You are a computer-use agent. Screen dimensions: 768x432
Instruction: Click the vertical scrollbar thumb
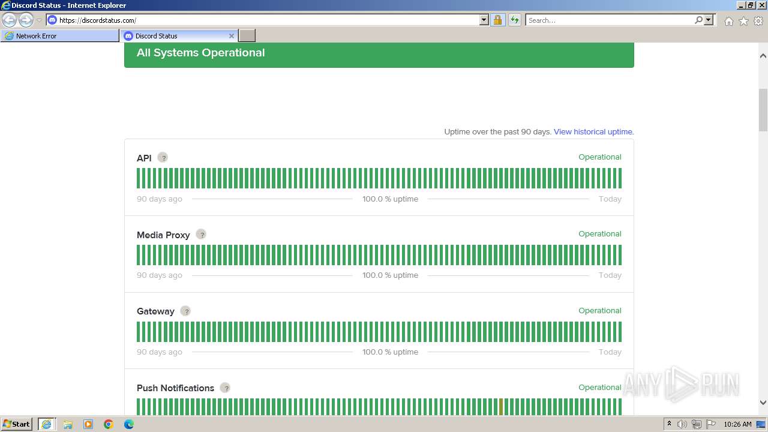763,110
